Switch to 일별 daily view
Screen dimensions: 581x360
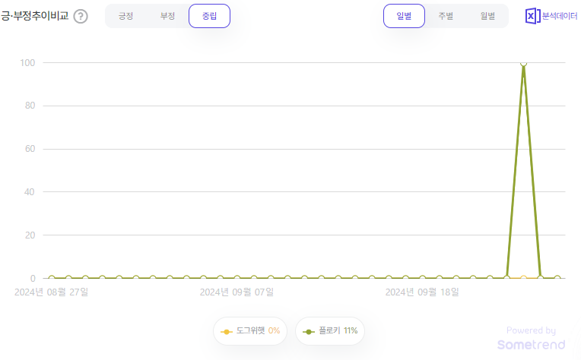pos(404,16)
